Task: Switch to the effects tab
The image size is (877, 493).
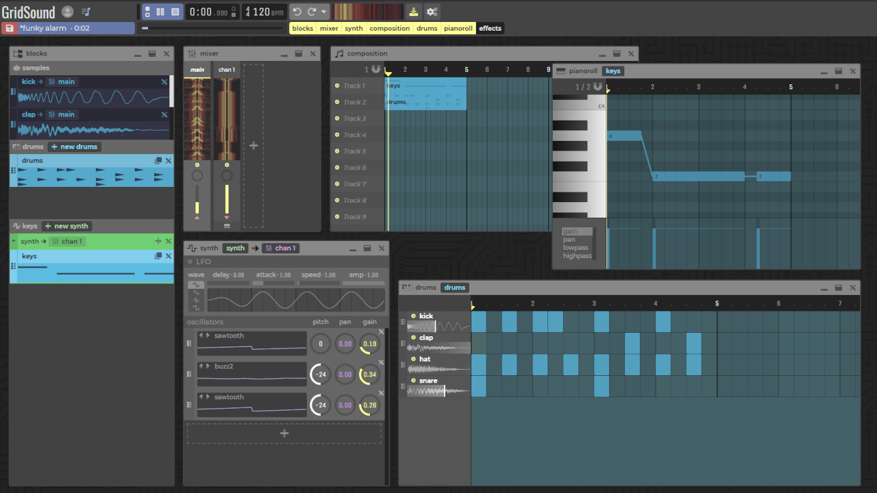Action: [490, 28]
